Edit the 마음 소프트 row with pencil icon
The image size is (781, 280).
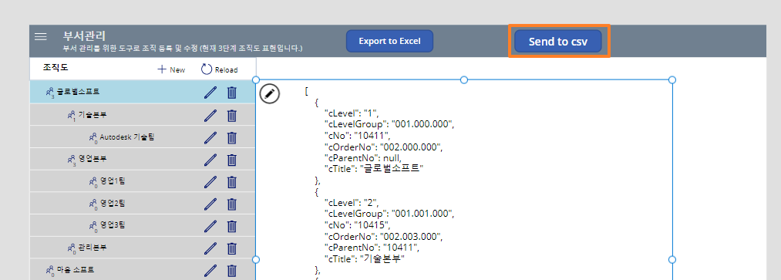[210, 271]
